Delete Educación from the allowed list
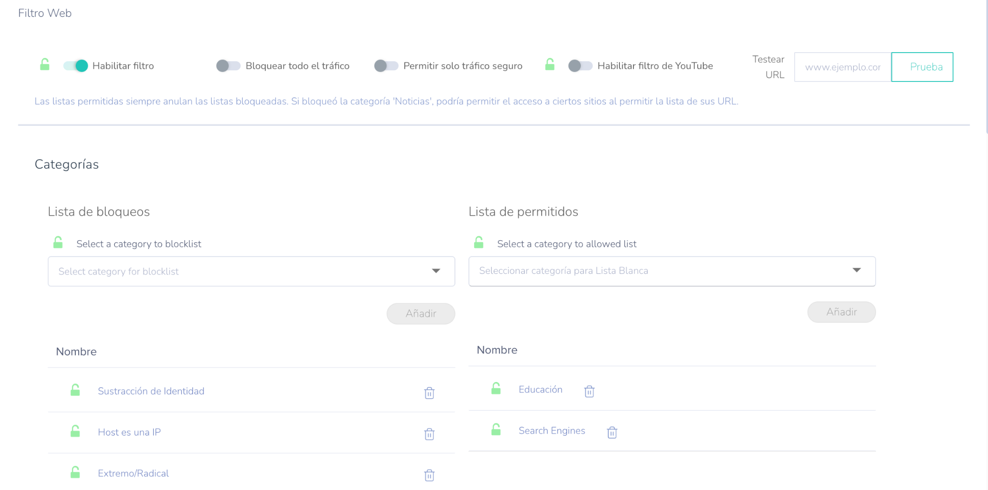This screenshot has width=988, height=490. [x=589, y=391]
